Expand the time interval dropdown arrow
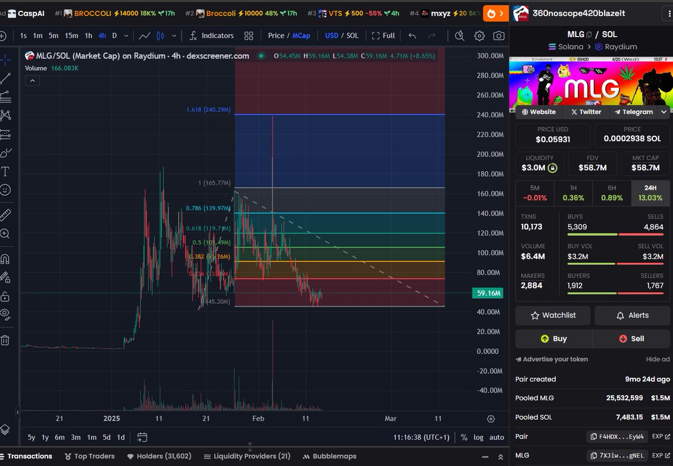The image size is (673, 466). pos(127,35)
